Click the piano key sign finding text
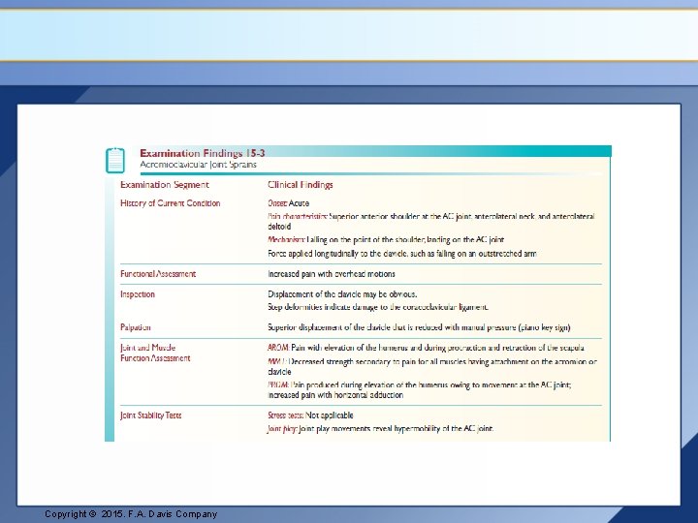Image resolution: width=698 pixels, height=523 pixels. pyautogui.click(x=419, y=327)
